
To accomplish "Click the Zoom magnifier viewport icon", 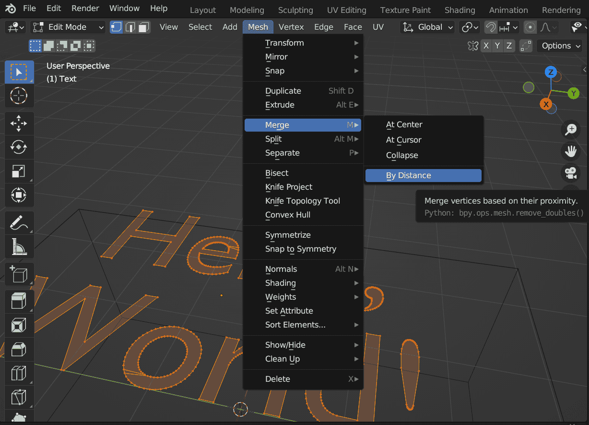I will [571, 129].
